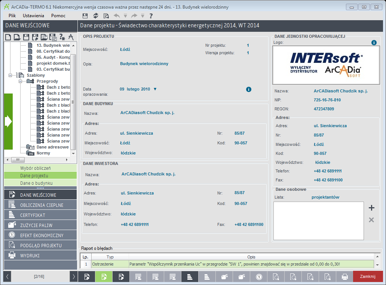The width and height of the screenshot is (386, 285).
Task: Click the printer icon in the bottom strip
Action: [x=344, y=277]
